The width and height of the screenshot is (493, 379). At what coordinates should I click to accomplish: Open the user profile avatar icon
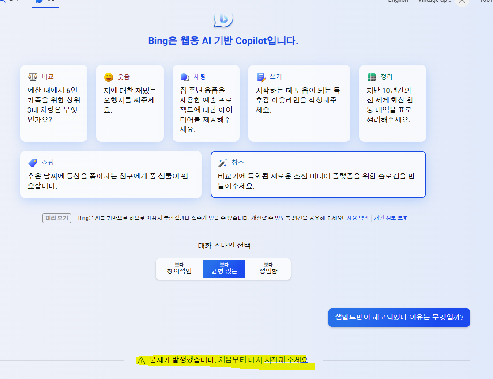[x=462, y=2]
